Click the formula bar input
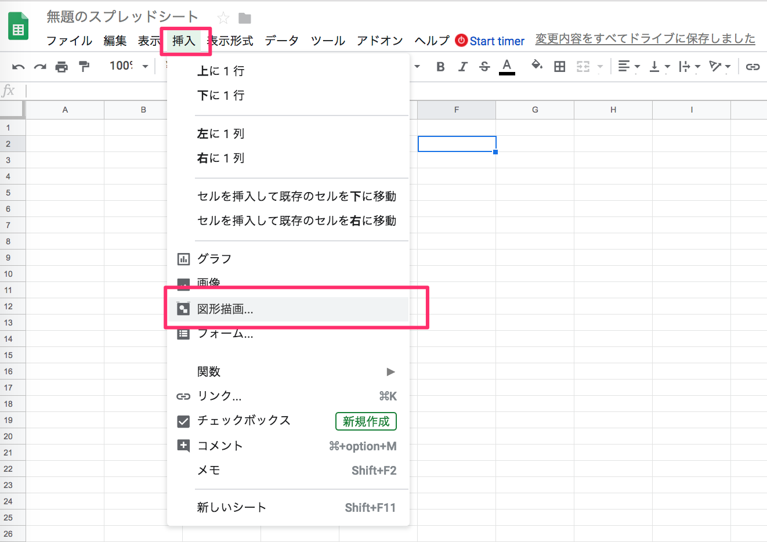This screenshot has width=767, height=542. [x=396, y=91]
